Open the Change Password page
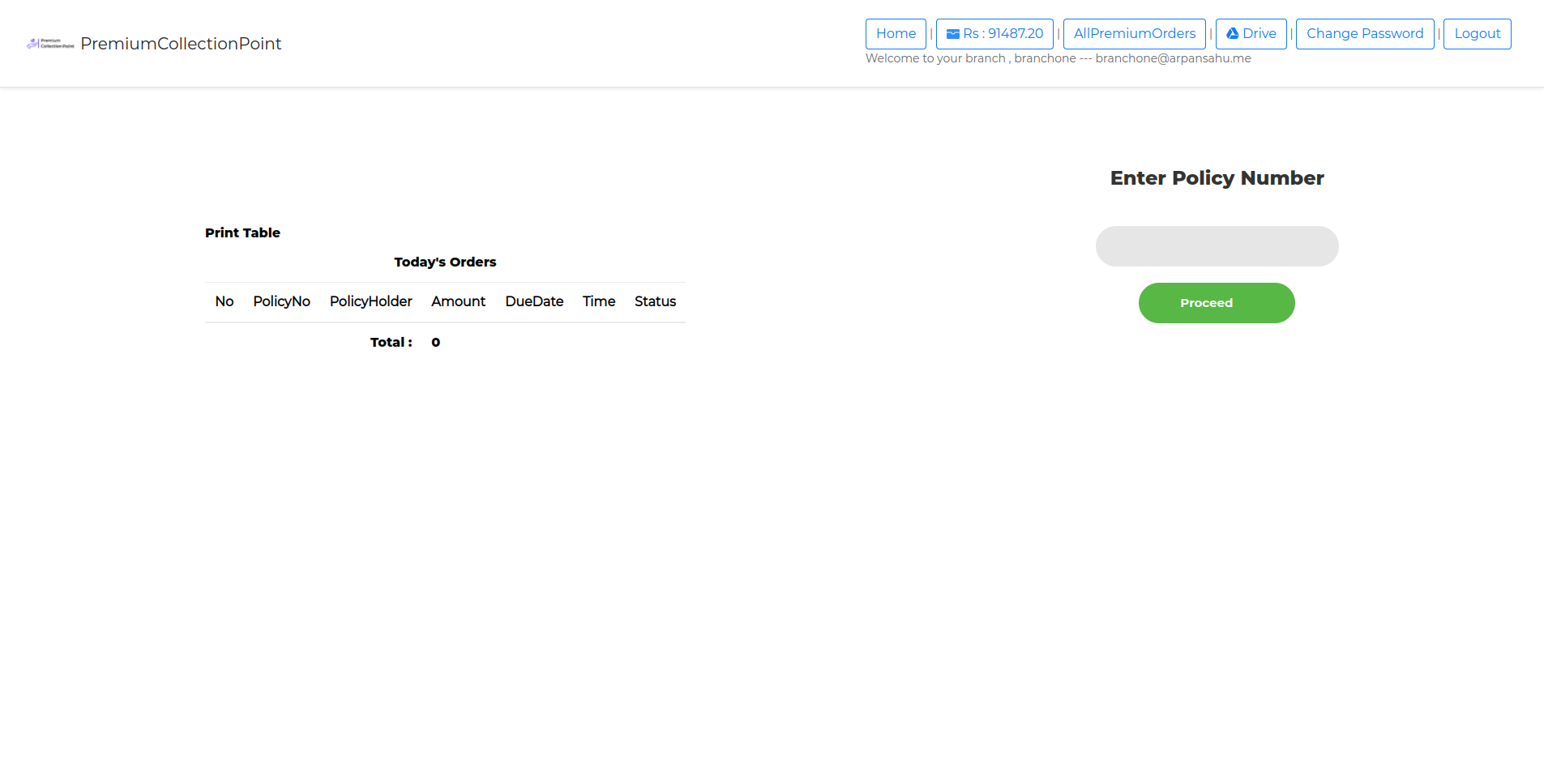This screenshot has width=1544, height=768. 1364,34
